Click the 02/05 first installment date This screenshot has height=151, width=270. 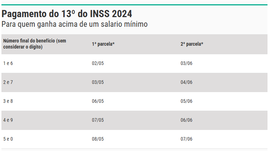point(98,64)
